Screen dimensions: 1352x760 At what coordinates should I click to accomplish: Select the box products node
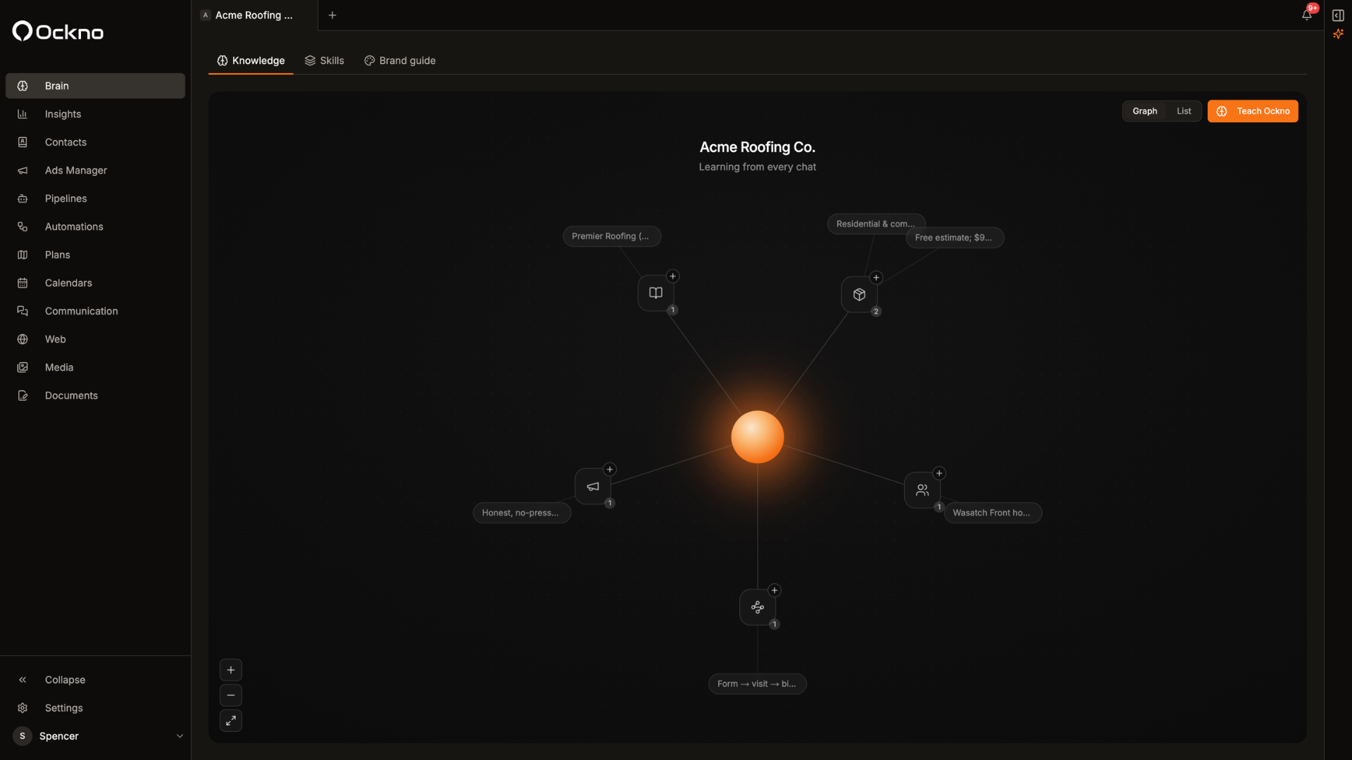[859, 294]
